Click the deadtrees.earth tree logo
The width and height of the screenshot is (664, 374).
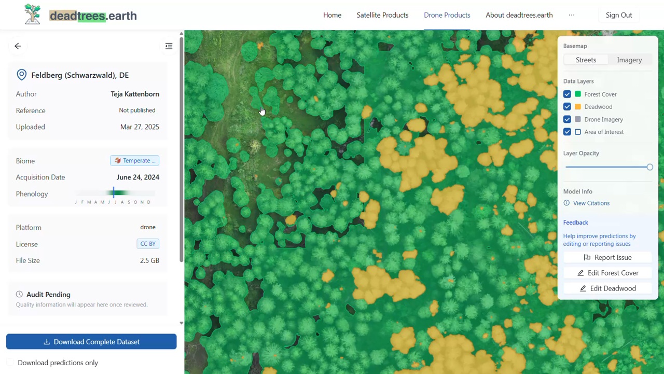click(x=32, y=15)
